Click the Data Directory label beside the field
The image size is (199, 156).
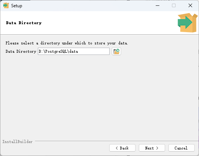click(21, 51)
